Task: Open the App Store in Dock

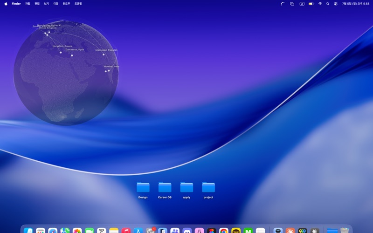Action: [x=138, y=230]
